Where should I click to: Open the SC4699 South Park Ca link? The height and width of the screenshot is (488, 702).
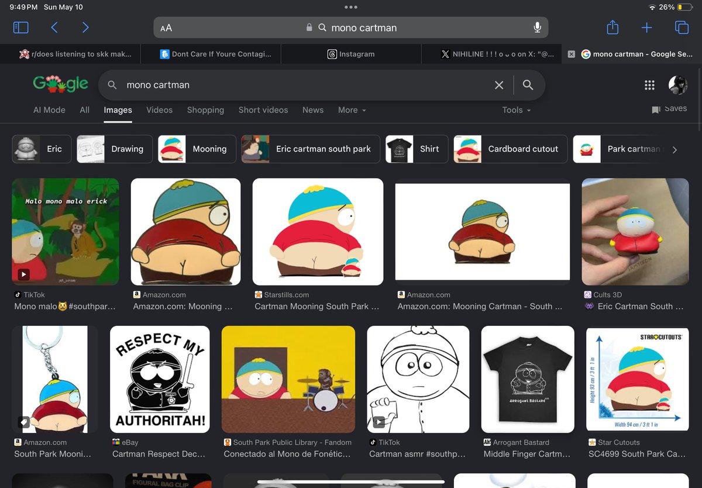click(636, 453)
